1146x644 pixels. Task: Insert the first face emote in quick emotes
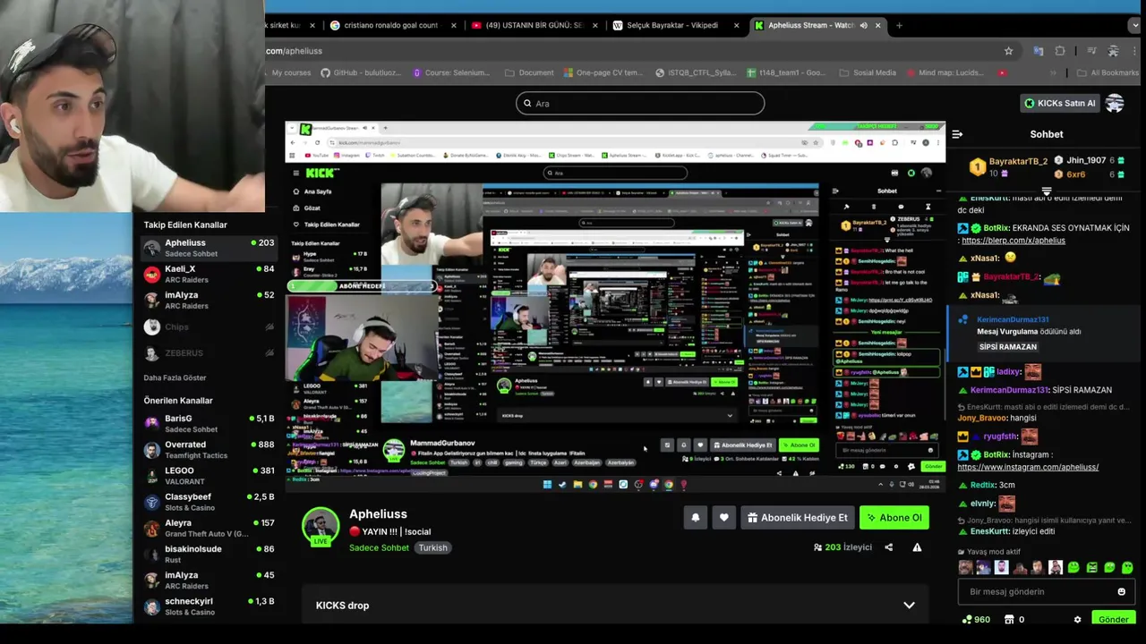965,567
